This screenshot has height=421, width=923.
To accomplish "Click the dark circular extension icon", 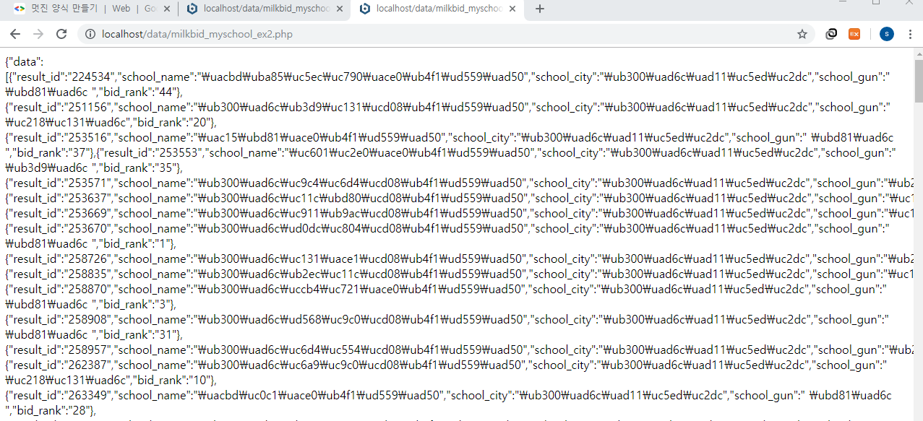I will pos(832,34).
